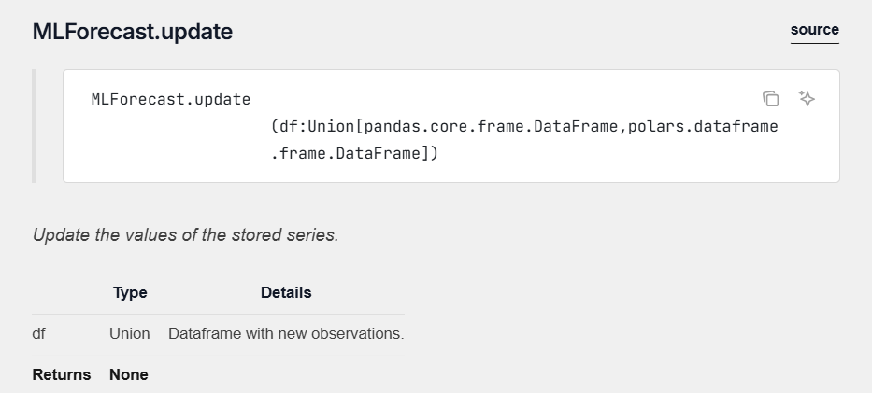Click the gray blockquote bar beside code
Viewport: 872px width, 393px height.
pyautogui.click(x=35, y=125)
